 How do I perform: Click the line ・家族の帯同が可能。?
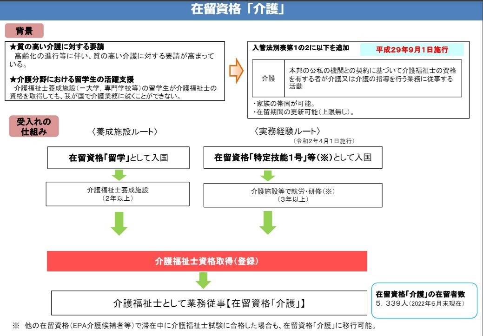(x=284, y=104)
